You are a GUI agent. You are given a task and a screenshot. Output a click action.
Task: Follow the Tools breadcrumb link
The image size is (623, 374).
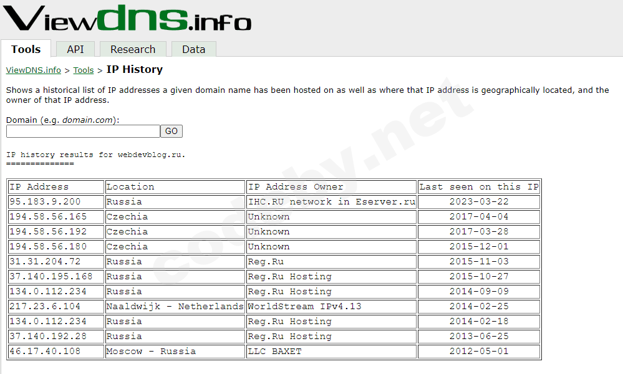tap(83, 70)
